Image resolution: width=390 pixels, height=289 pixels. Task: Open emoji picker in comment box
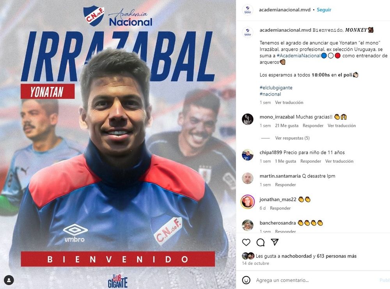point(246,280)
